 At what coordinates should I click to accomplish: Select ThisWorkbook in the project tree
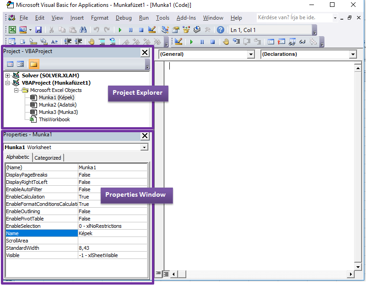[x=54, y=119]
